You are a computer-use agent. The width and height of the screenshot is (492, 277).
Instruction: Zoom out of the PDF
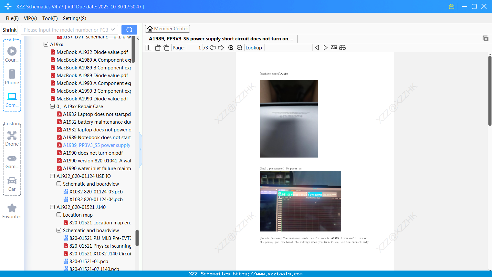(239, 48)
